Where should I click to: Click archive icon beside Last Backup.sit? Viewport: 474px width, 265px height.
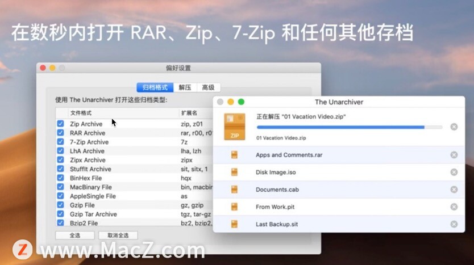pyautogui.click(x=234, y=224)
